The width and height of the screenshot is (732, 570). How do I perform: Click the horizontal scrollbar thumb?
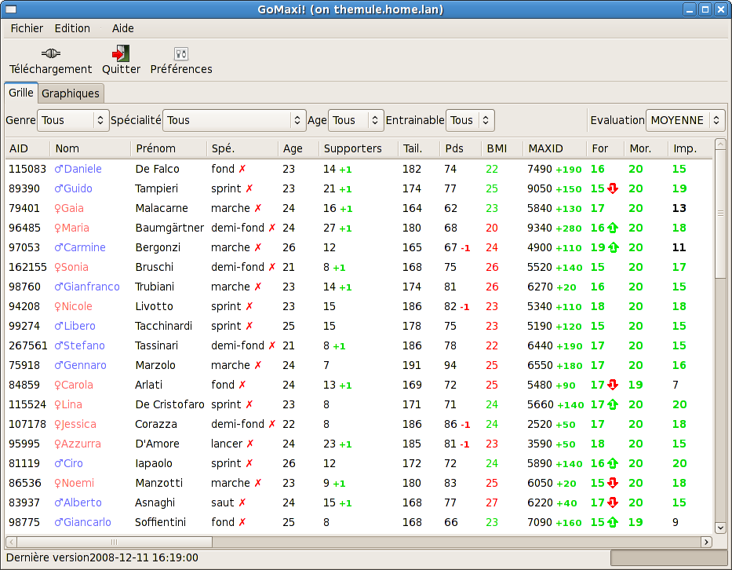coord(115,542)
